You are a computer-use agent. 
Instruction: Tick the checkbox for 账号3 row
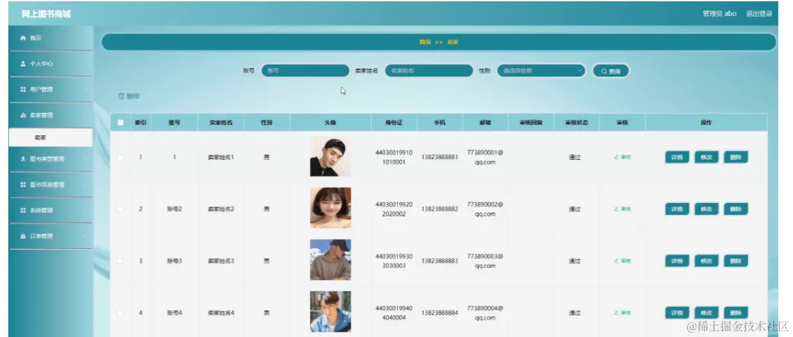(120, 261)
